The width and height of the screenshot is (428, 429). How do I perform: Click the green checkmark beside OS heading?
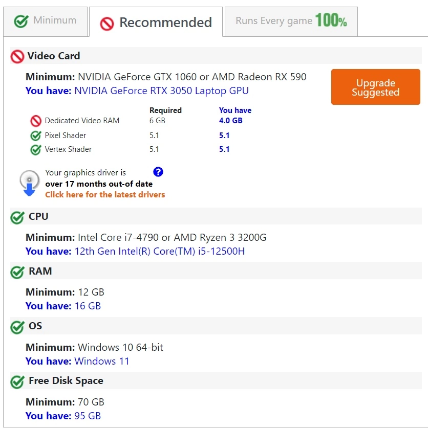click(17, 327)
